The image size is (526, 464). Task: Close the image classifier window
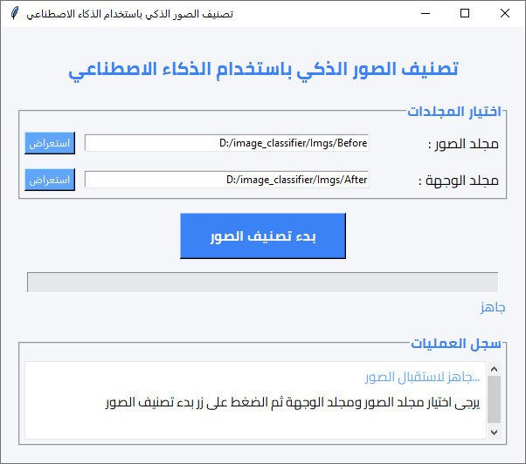coord(504,13)
